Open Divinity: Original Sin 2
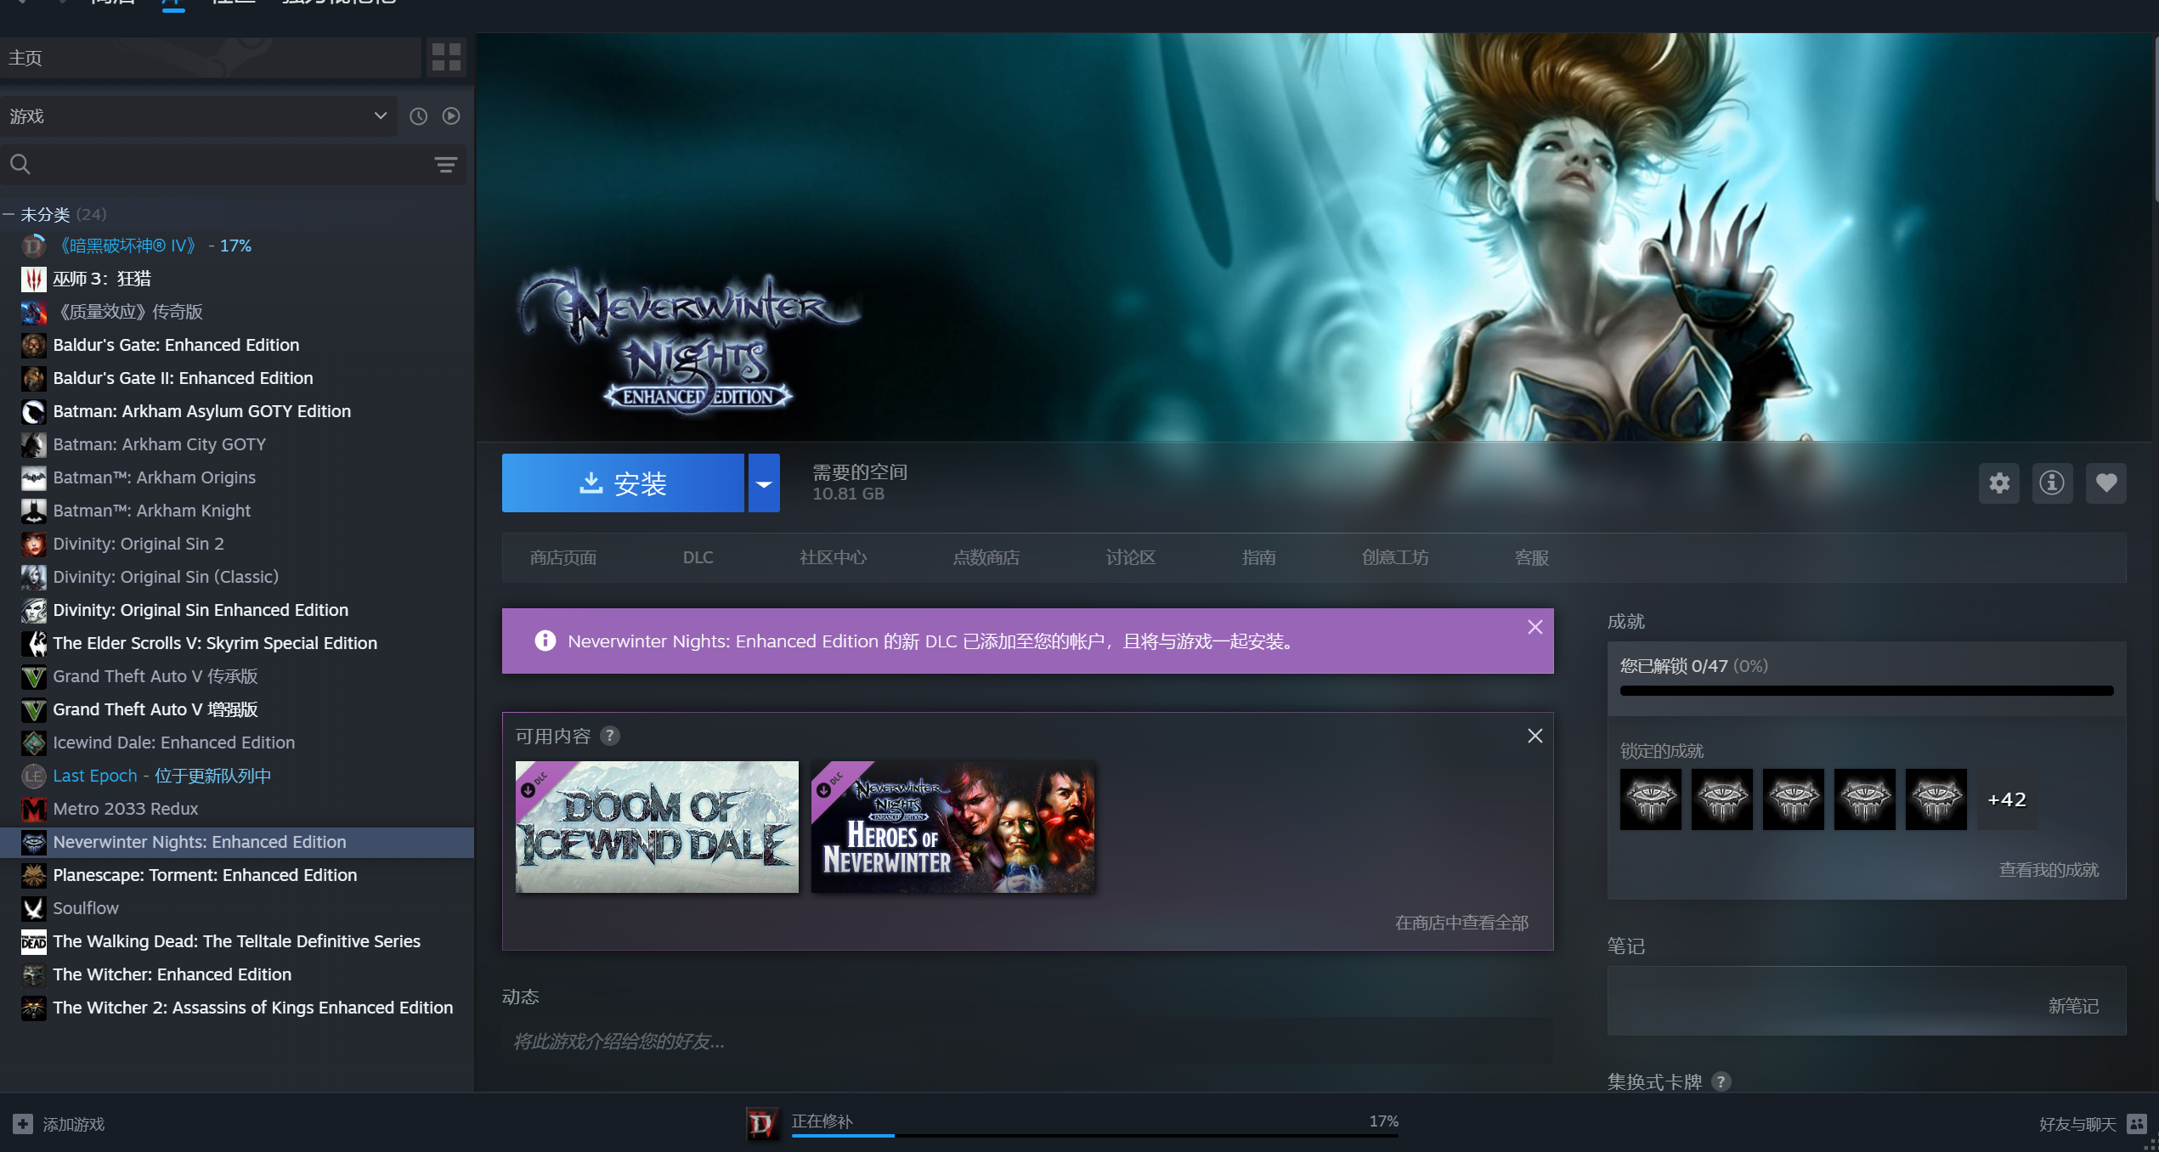2159x1152 pixels. tap(237, 544)
